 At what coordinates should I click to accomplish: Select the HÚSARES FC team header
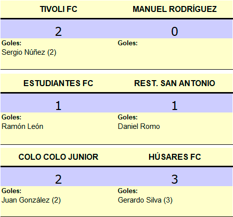[175, 157]
